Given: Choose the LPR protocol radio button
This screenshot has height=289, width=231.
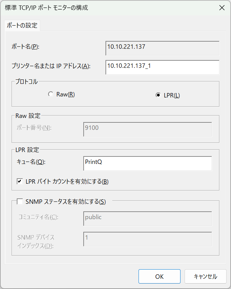Looking at the screenshot, I should click(x=158, y=95).
